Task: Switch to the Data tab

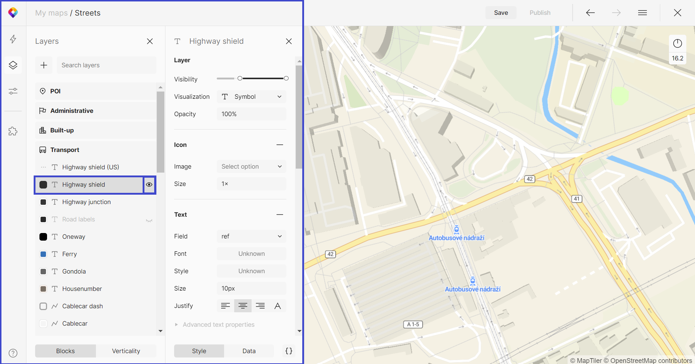Action: pos(249,351)
